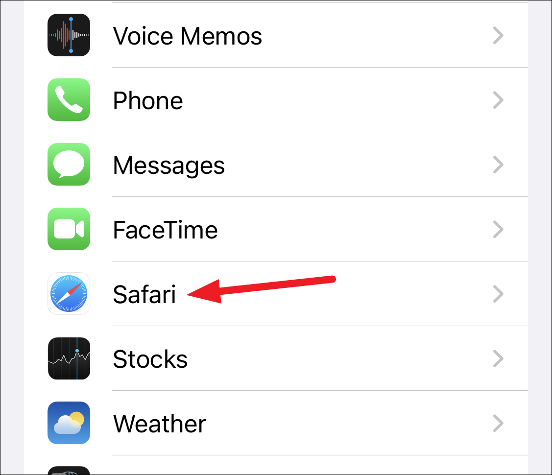Select the Messages label
552x475 pixels.
168,166
